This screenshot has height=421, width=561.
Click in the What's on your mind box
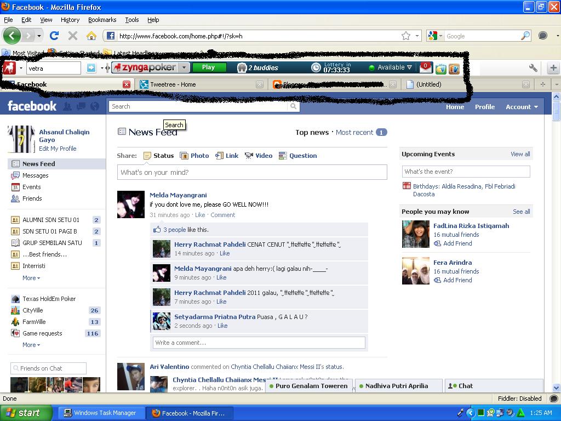[252, 172]
